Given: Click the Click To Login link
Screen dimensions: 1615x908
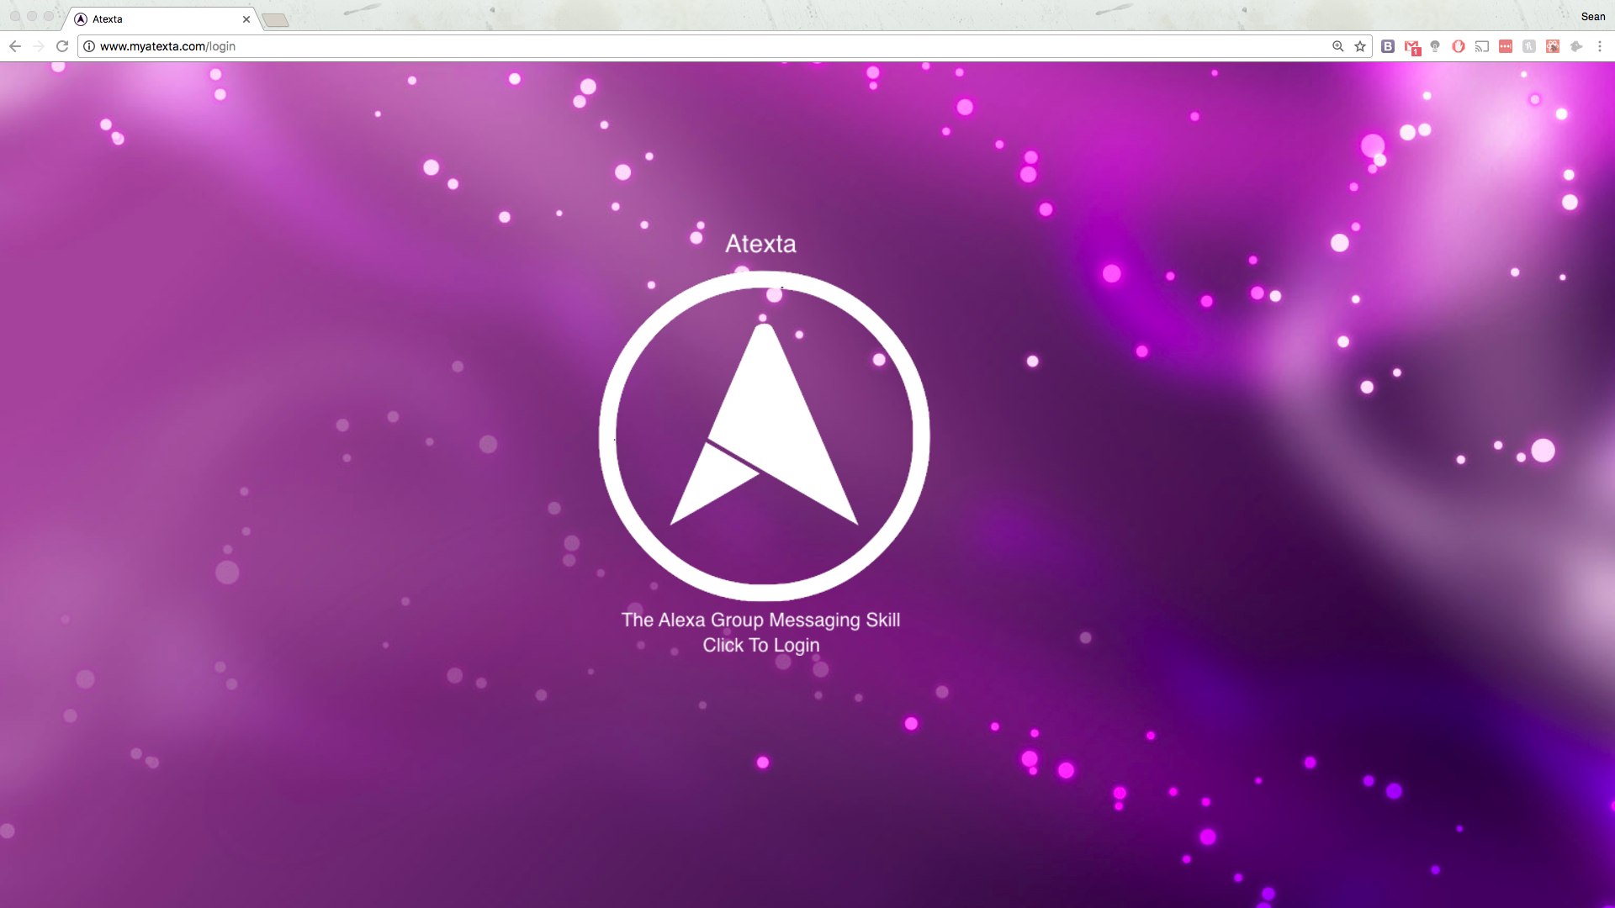Looking at the screenshot, I should point(760,645).
